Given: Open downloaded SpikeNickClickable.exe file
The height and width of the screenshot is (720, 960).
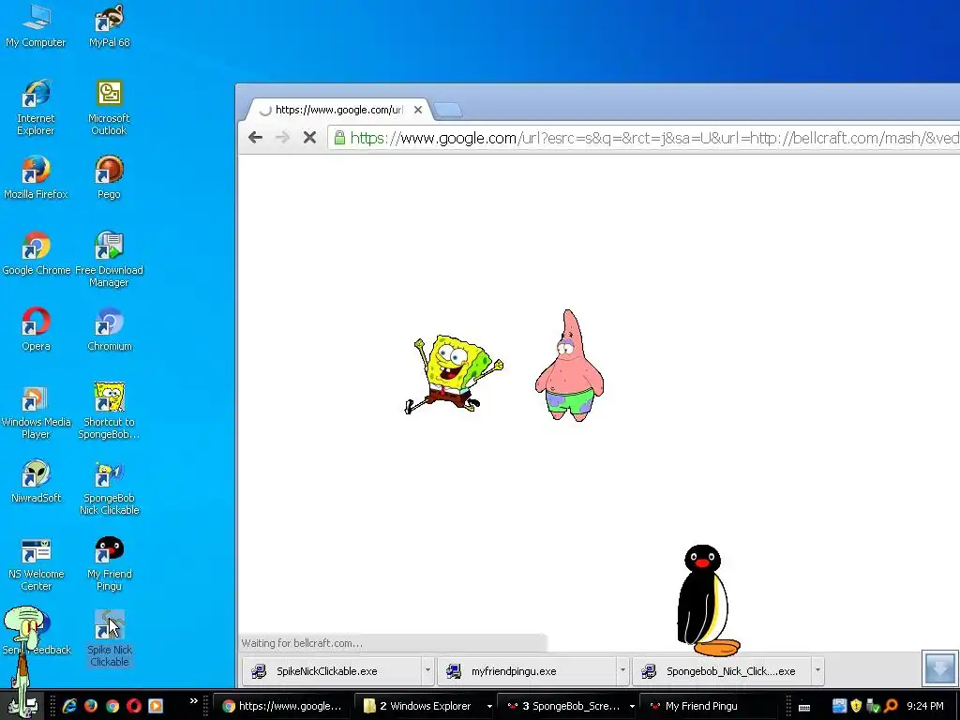Looking at the screenshot, I should 331,671.
